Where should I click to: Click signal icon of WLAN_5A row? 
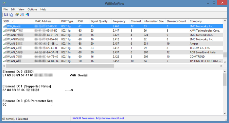[5, 52]
